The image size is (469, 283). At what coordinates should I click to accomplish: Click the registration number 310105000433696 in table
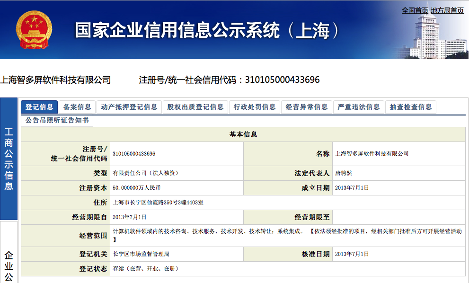coord(134,154)
